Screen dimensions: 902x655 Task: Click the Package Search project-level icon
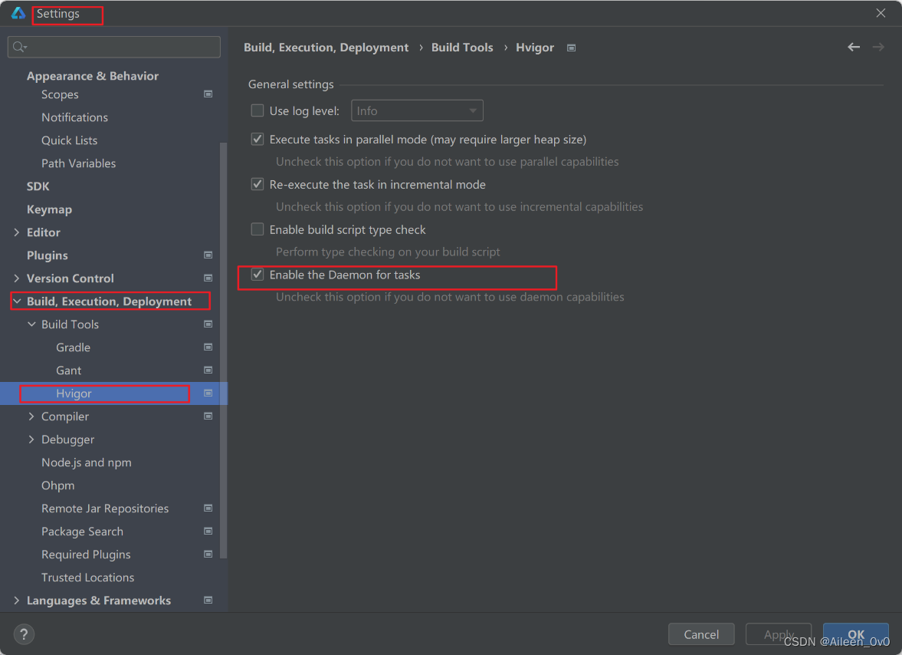pos(208,532)
